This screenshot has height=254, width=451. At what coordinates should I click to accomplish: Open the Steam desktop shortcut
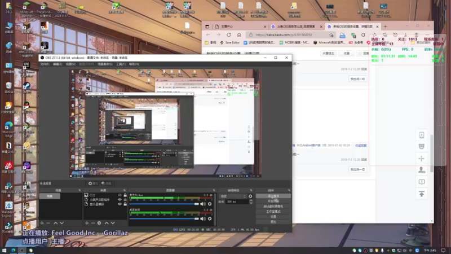26,88
